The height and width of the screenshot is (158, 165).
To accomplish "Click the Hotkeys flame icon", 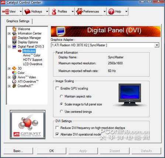I will coord(27,11).
